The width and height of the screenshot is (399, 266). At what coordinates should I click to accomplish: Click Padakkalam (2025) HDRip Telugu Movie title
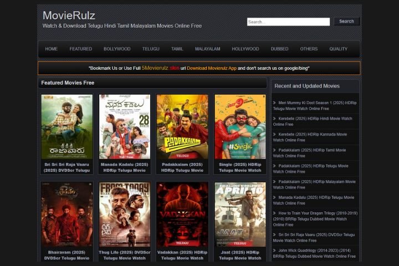click(x=182, y=167)
